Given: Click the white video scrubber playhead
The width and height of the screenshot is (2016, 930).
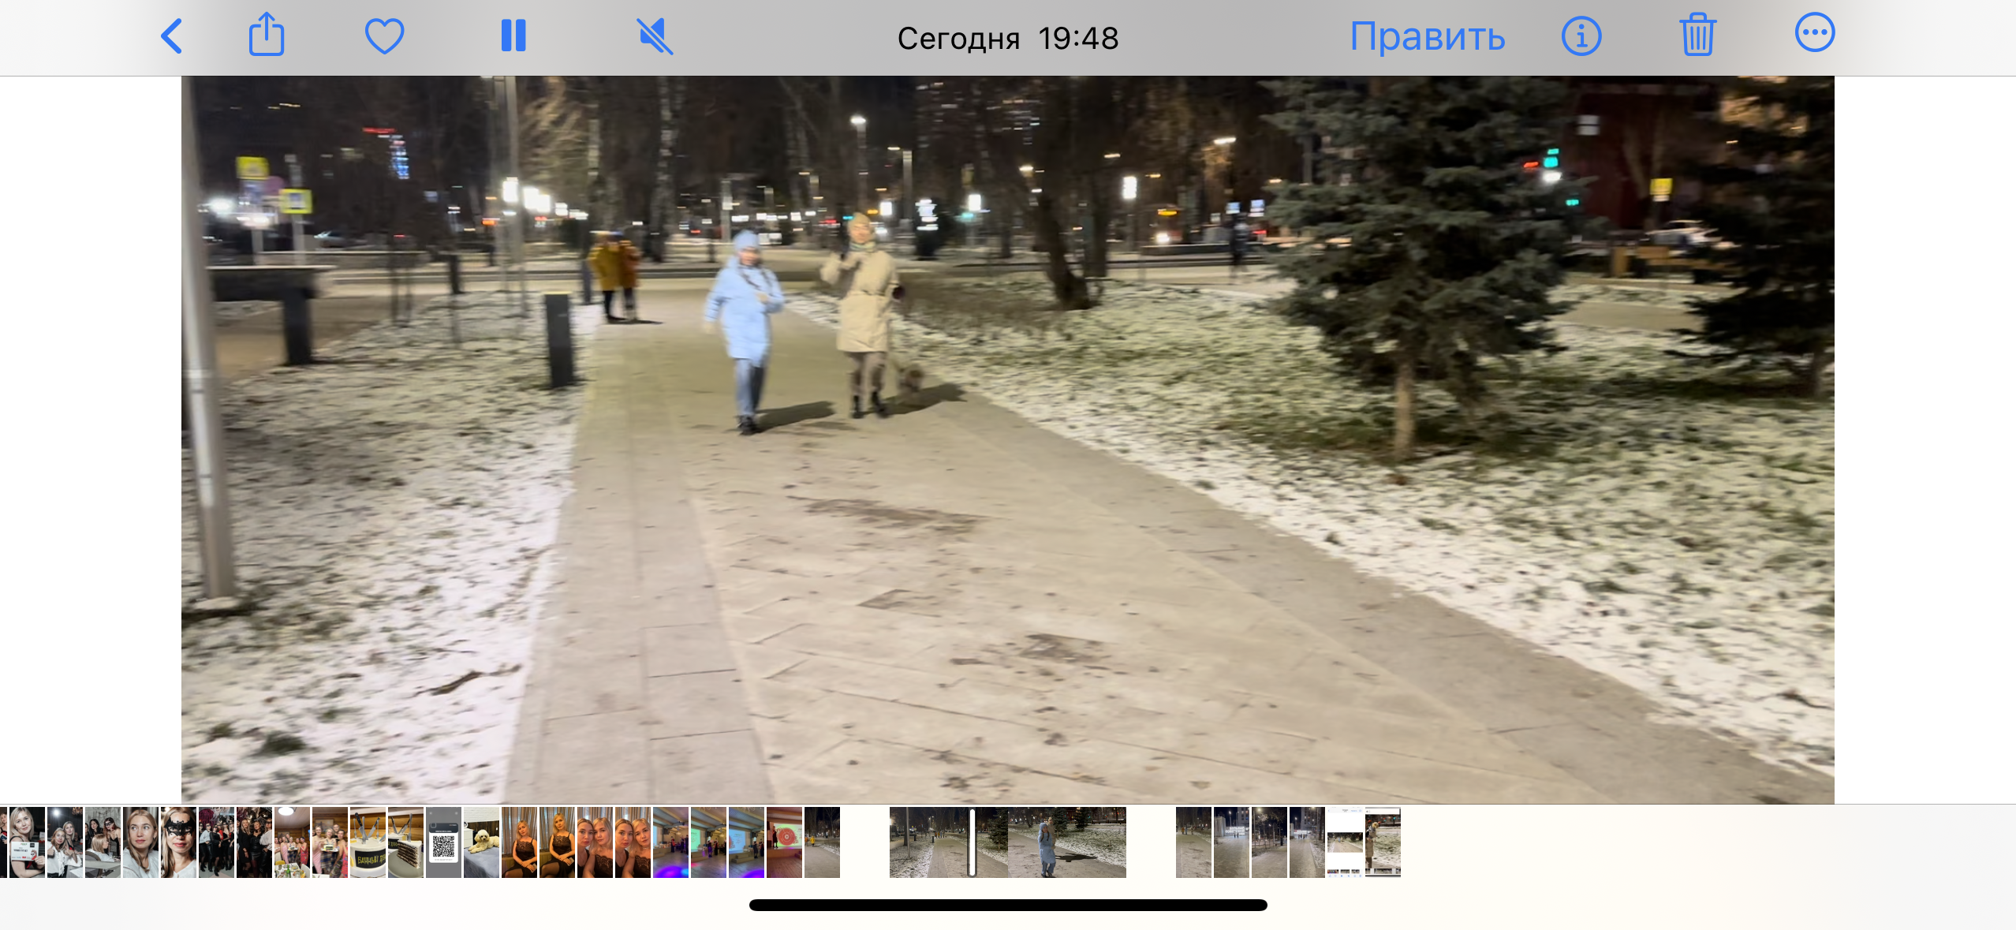Looking at the screenshot, I should (973, 842).
